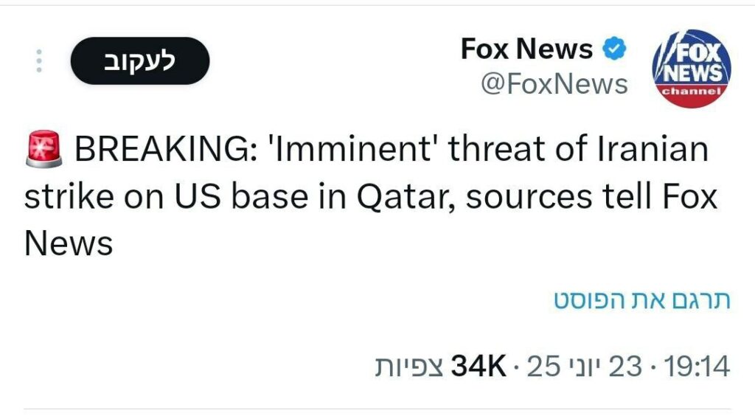Follow Fox News with the לעקוב button
Screen dimensions: 755x419
point(140,60)
